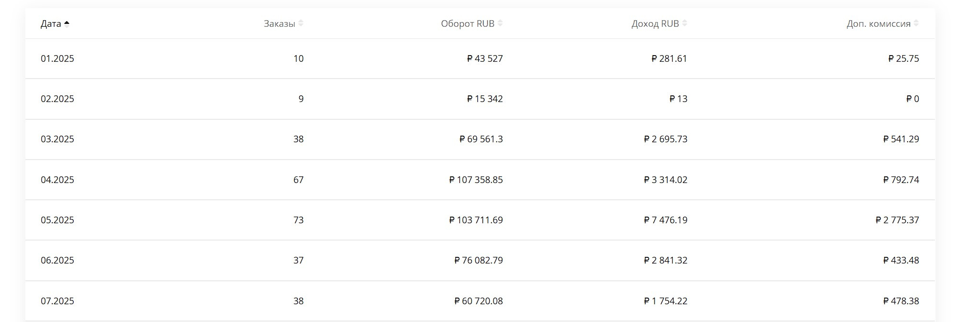Select the 02.2025 date cell
978x322 pixels.
click(x=58, y=99)
